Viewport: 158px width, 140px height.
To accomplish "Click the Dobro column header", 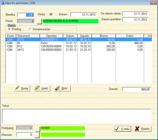I will pos(130,36).
